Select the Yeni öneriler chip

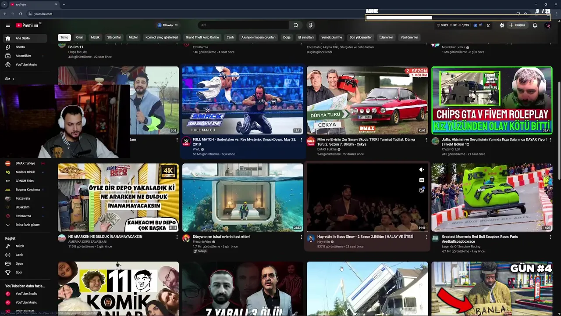click(x=409, y=37)
